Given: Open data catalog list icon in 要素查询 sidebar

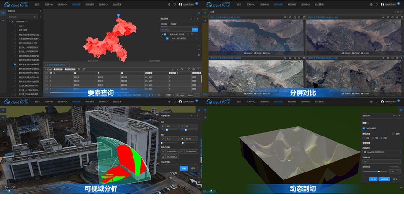Looking at the screenshot, I should pos(3,13).
